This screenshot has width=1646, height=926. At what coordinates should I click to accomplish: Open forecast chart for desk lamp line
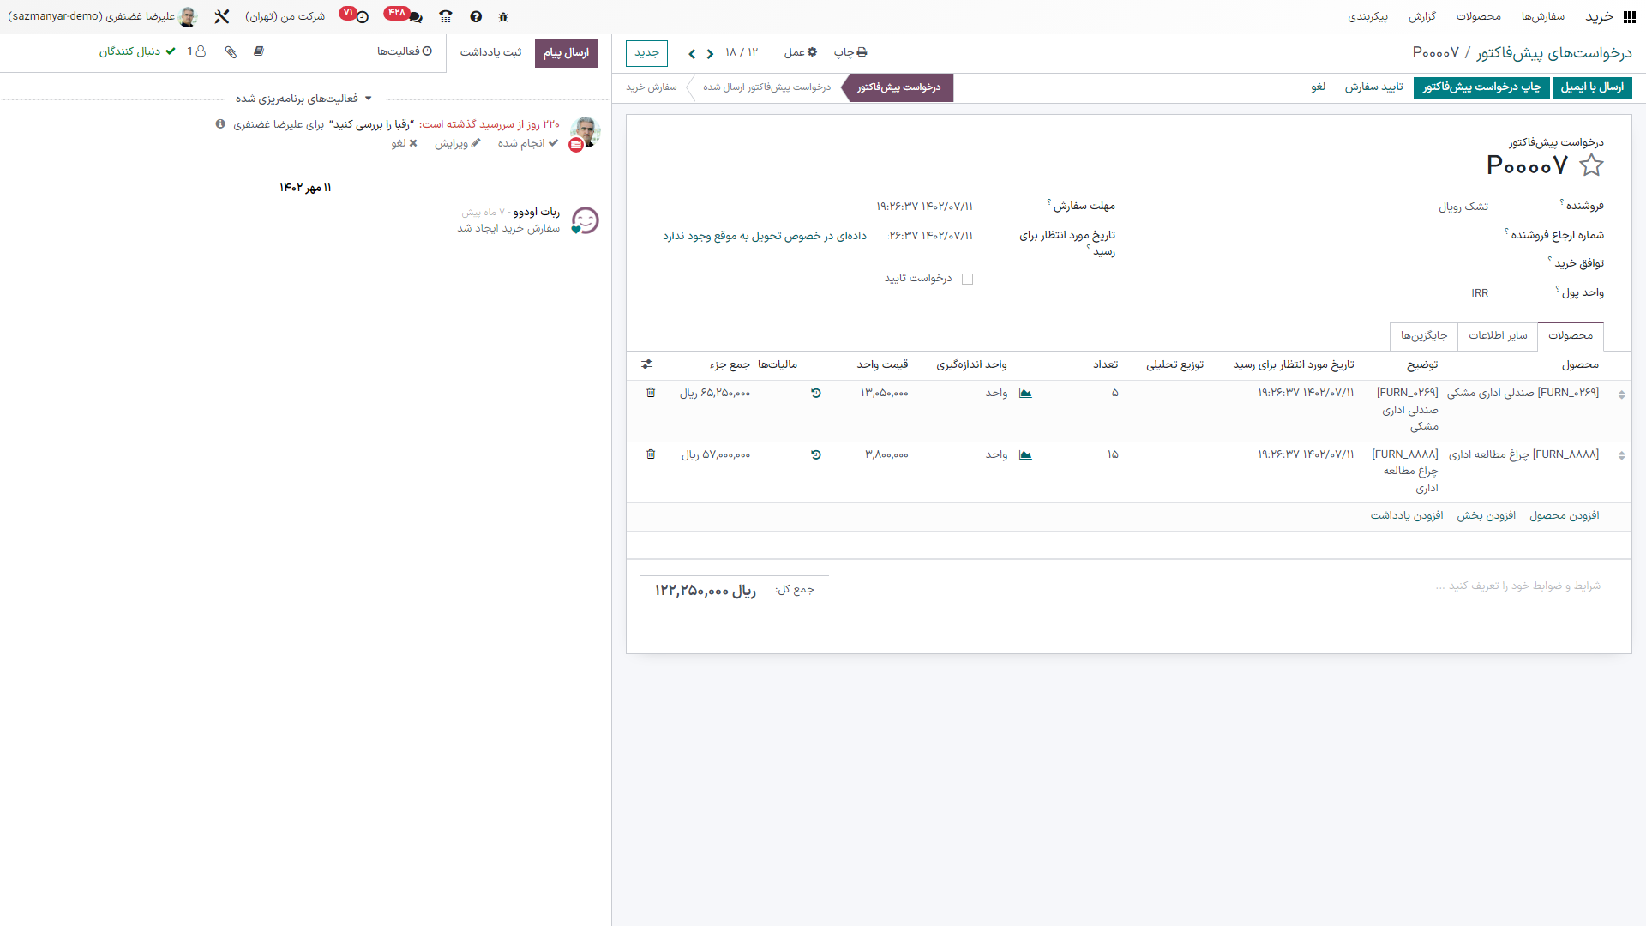click(1025, 454)
